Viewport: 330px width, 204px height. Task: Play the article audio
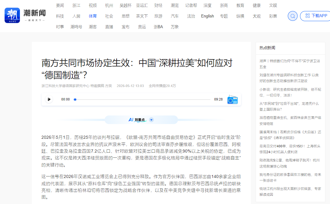pyautogui.click(x=49, y=99)
